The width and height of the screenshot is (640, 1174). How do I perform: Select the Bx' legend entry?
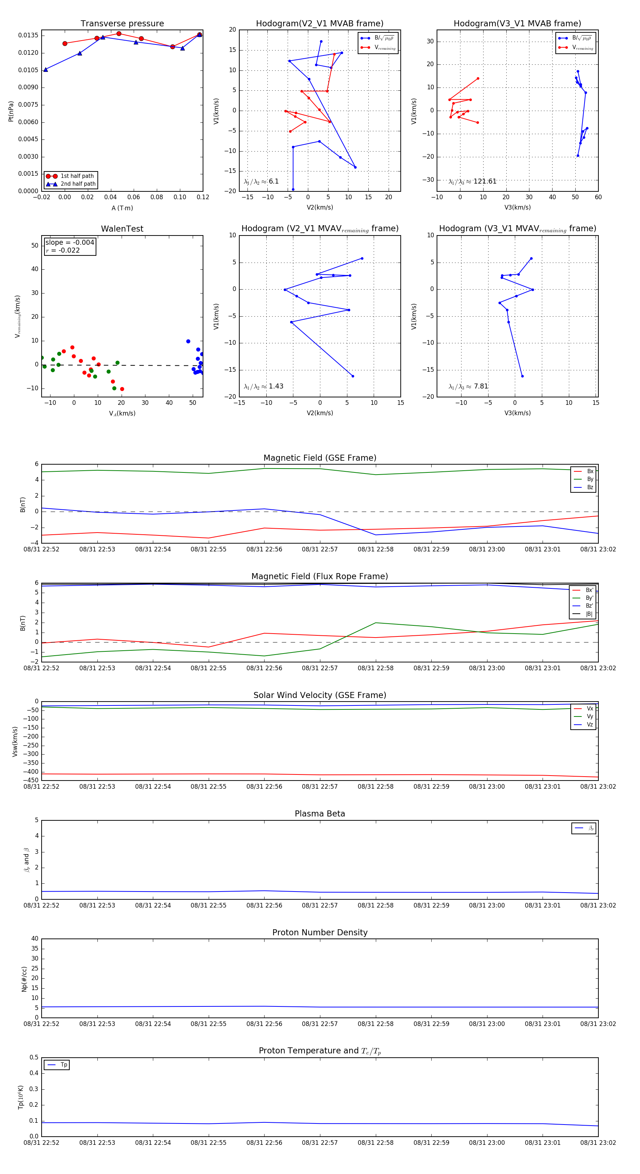[x=583, y=590]
